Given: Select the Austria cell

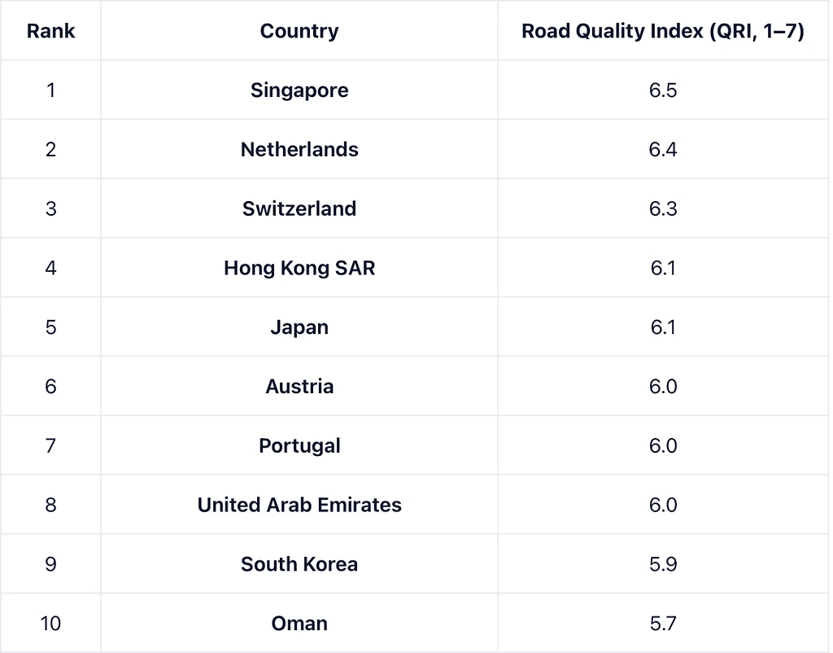Looking at the screenshot, I should [299, 386].
